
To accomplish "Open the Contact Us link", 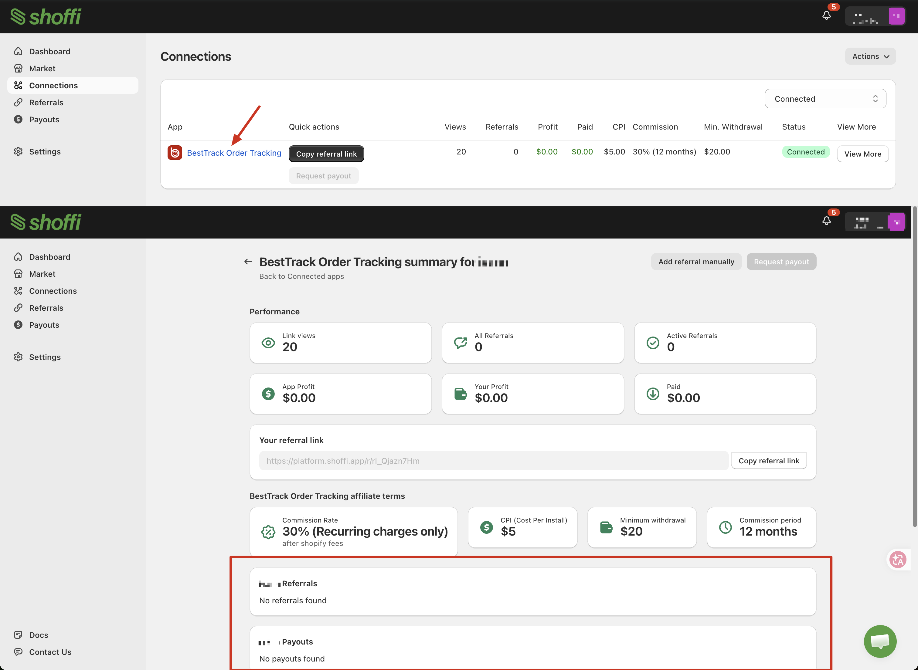I will [x=50, y=652].
